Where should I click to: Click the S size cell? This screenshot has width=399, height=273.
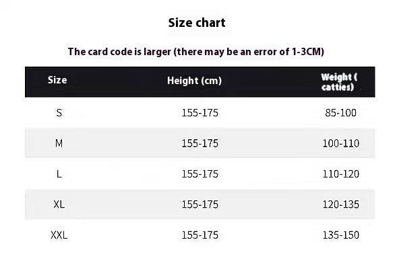(x=59, y=113)
